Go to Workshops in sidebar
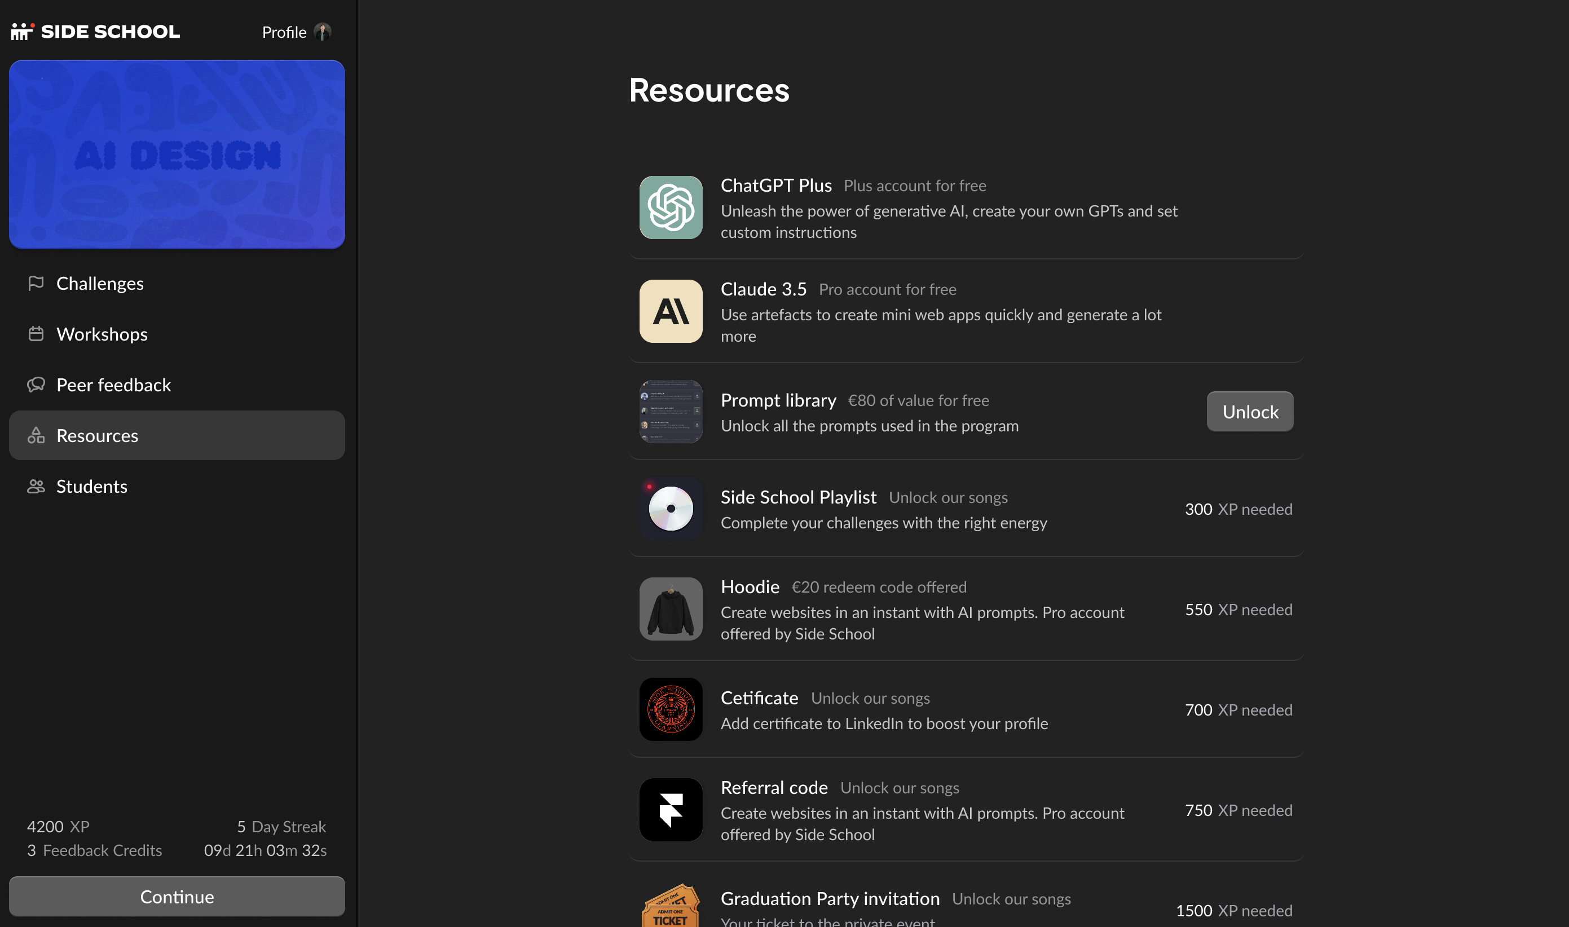 coord(102,334)
